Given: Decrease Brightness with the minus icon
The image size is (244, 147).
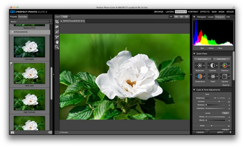Looking at the screenshot, I should tap(196, 65).
